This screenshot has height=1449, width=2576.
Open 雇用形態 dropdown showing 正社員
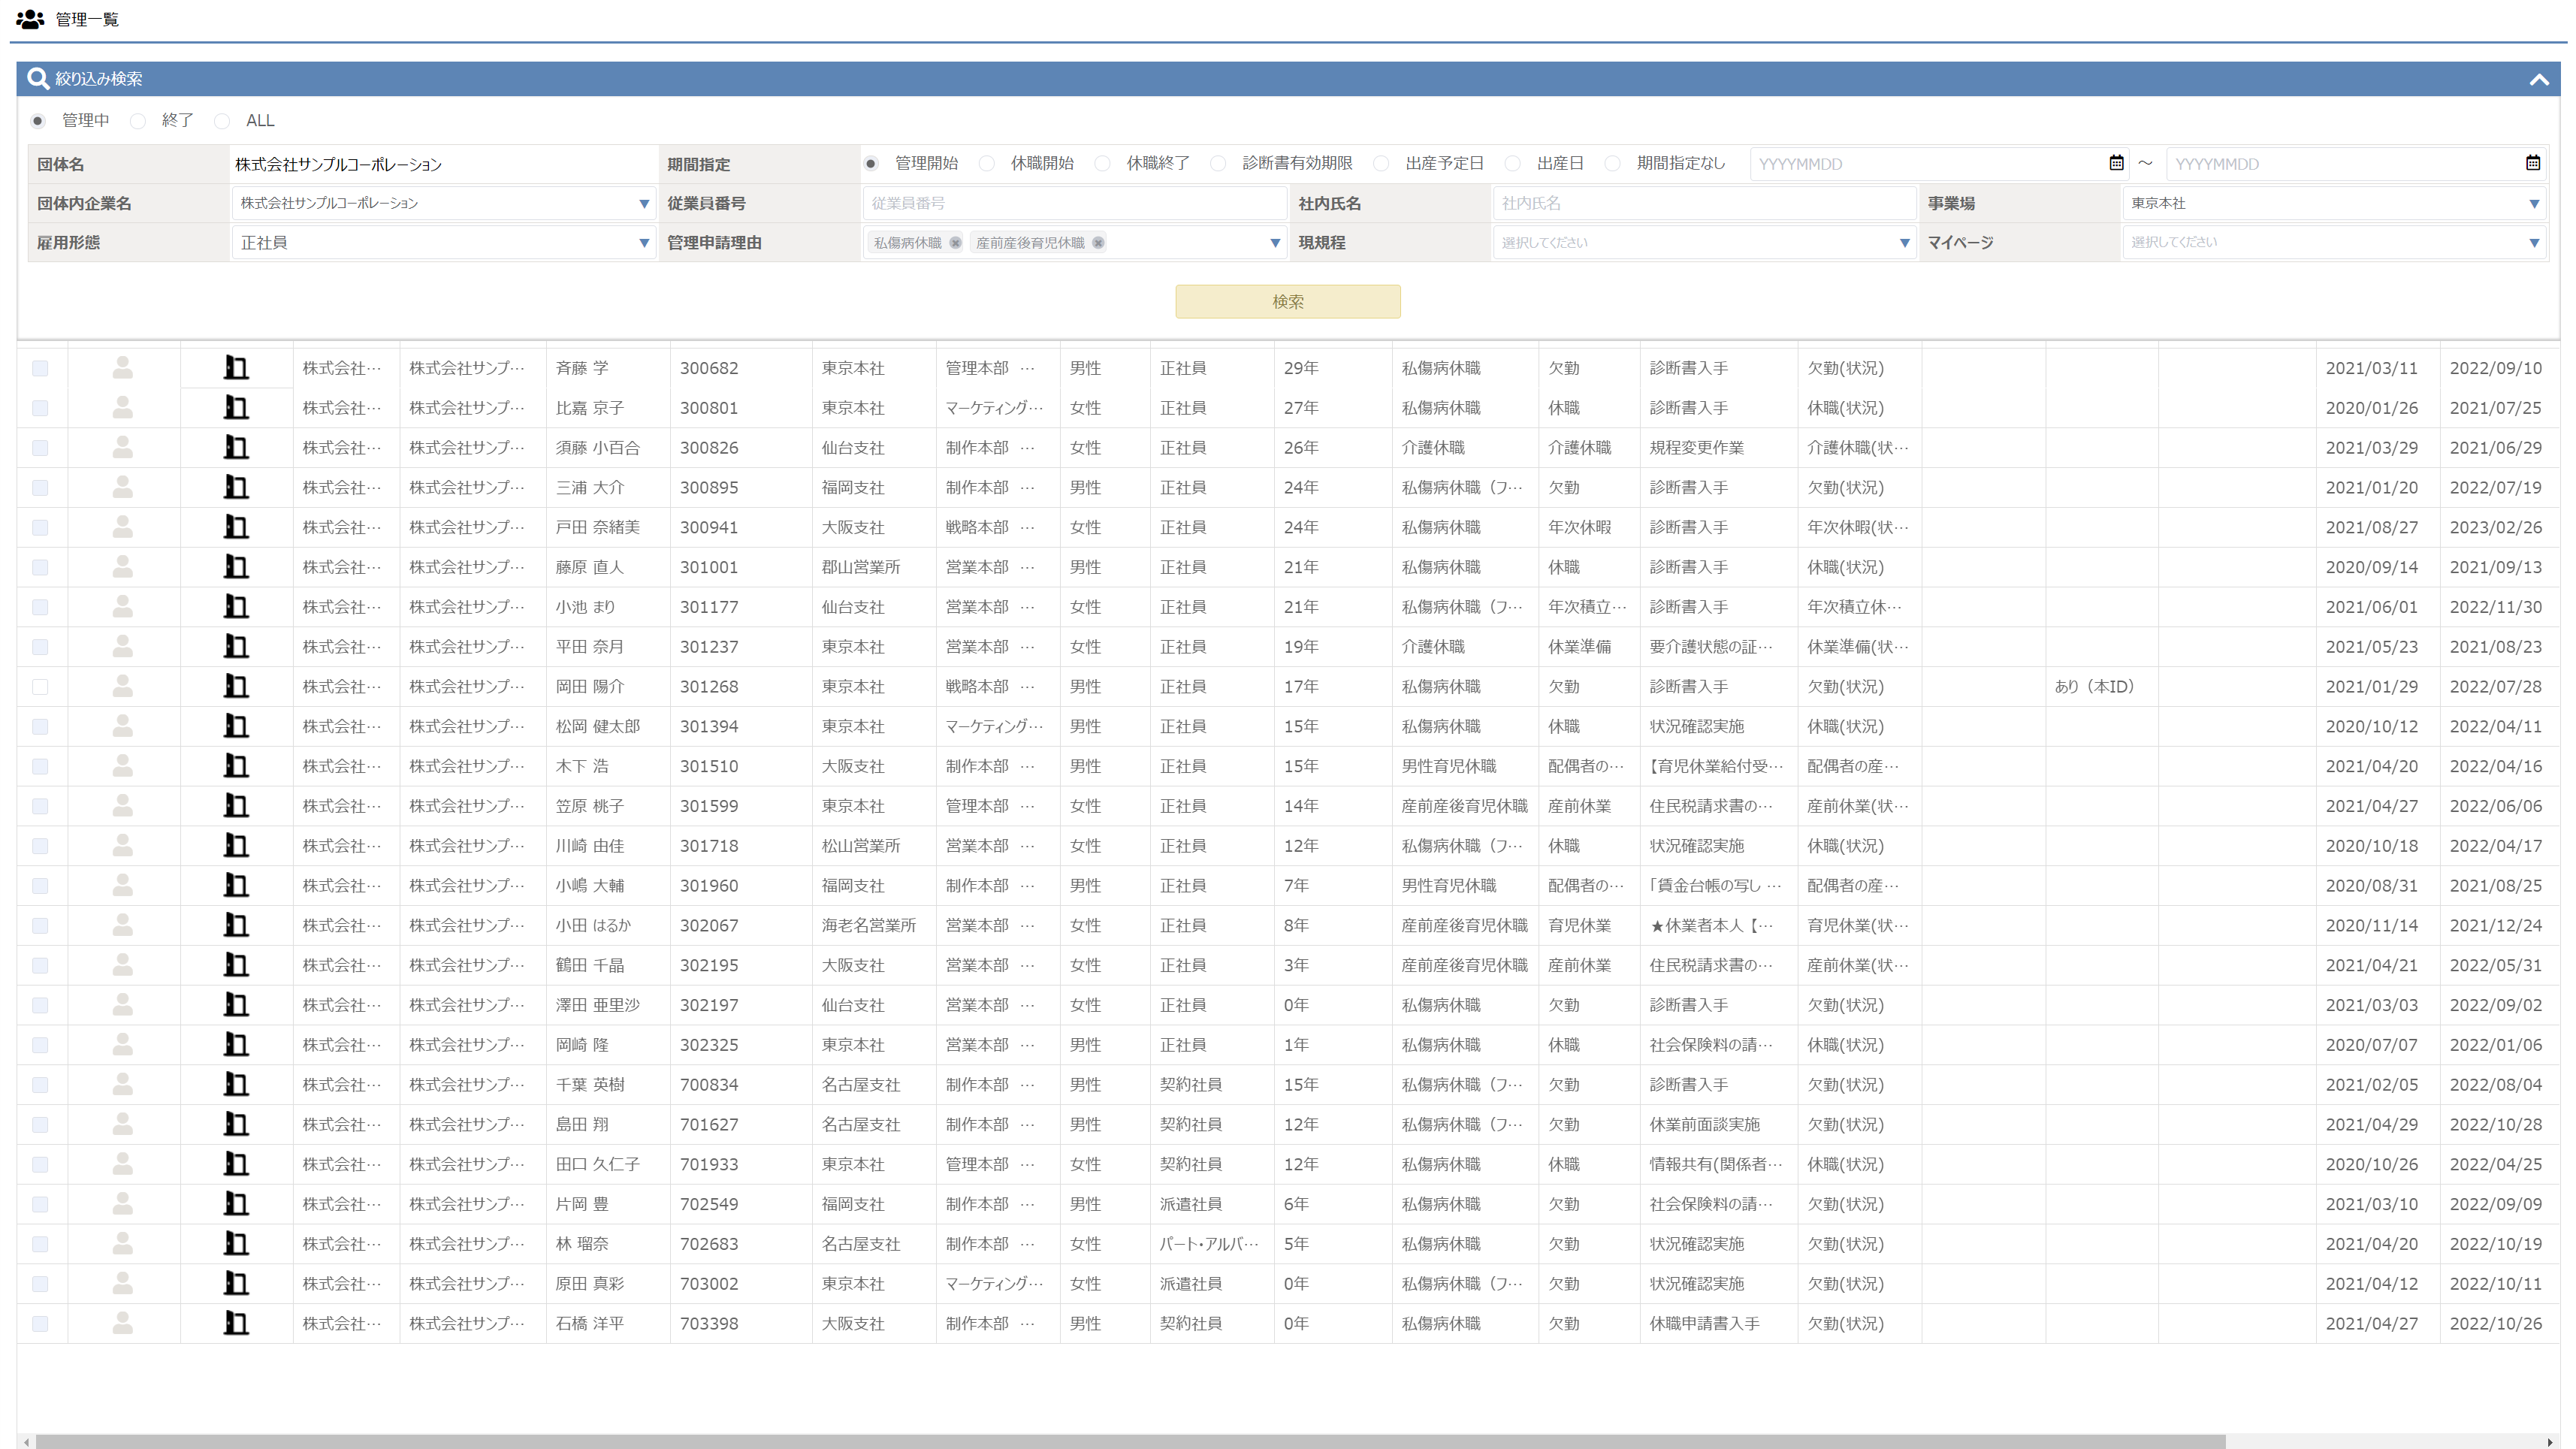tap(443, 243)
